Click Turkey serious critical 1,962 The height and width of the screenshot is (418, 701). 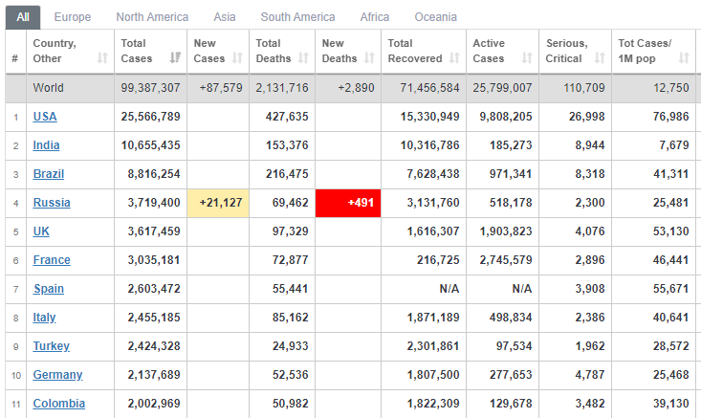(x=590, y=346)
